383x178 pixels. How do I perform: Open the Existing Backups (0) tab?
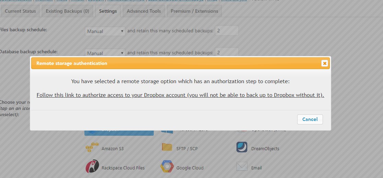67,11
